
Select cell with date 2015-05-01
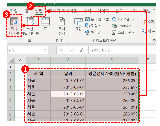tap(68, 107)
